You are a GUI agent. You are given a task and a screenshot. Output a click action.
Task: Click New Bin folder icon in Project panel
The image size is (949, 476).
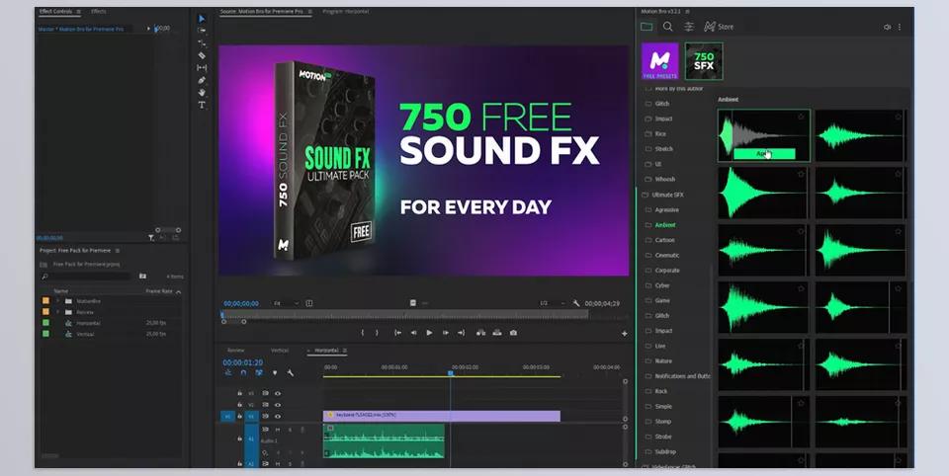click(142, 276)
